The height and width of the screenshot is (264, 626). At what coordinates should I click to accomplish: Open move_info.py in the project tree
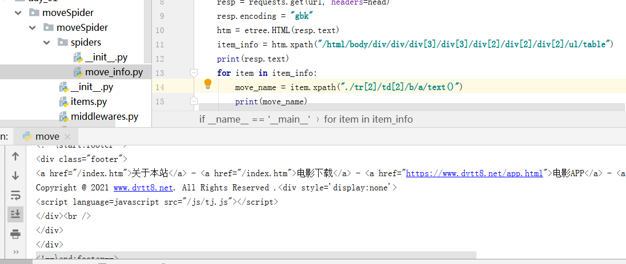[114, 72]
